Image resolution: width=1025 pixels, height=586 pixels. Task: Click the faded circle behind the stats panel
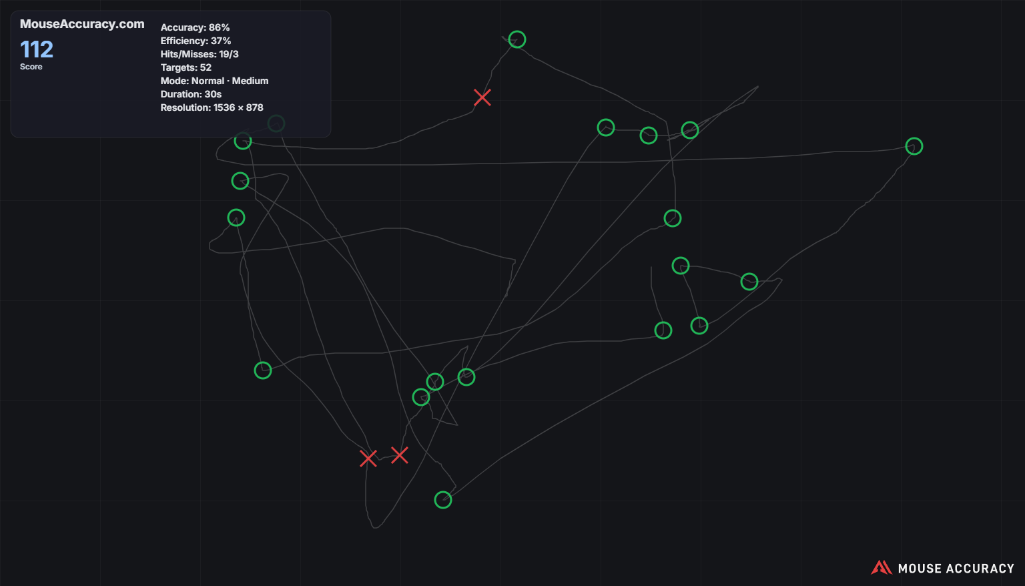click(x=276, y=123)
